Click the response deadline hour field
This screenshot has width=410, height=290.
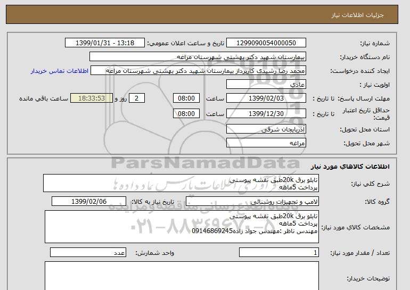click(x=187, y=98)
